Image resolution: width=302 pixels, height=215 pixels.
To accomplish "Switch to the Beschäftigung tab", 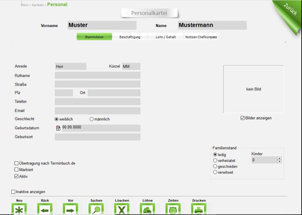I will coord(130,37).
